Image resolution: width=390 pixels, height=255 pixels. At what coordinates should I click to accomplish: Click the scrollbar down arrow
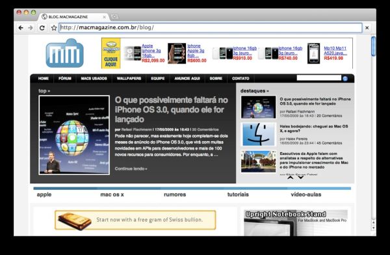coord(373,228)
